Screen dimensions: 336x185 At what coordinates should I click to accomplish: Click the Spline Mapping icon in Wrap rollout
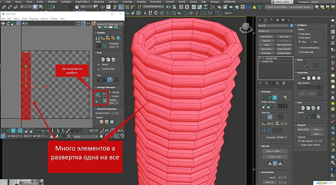point(306,65)
